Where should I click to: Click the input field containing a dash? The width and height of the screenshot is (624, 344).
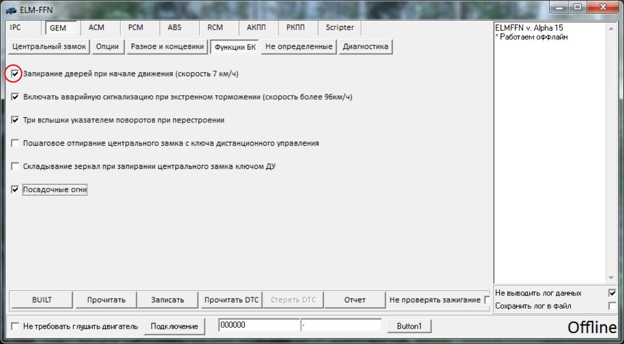click(x=341, y=325)
